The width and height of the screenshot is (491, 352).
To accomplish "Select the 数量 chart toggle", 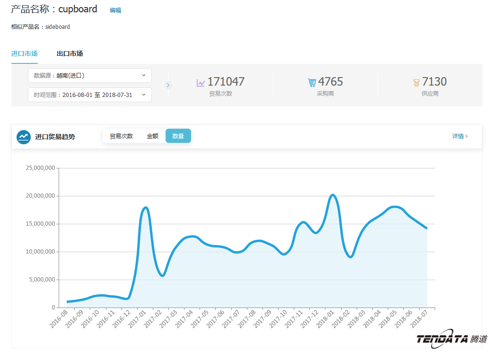I will (x=178, y=136).
